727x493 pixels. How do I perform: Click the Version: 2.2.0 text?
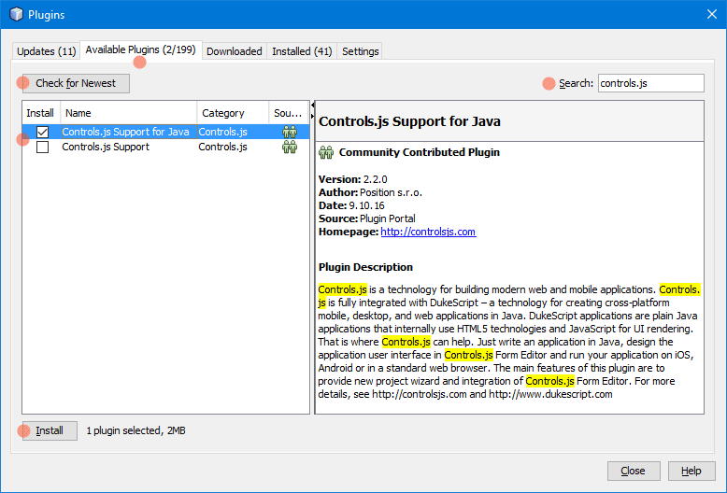coord(353,179)
